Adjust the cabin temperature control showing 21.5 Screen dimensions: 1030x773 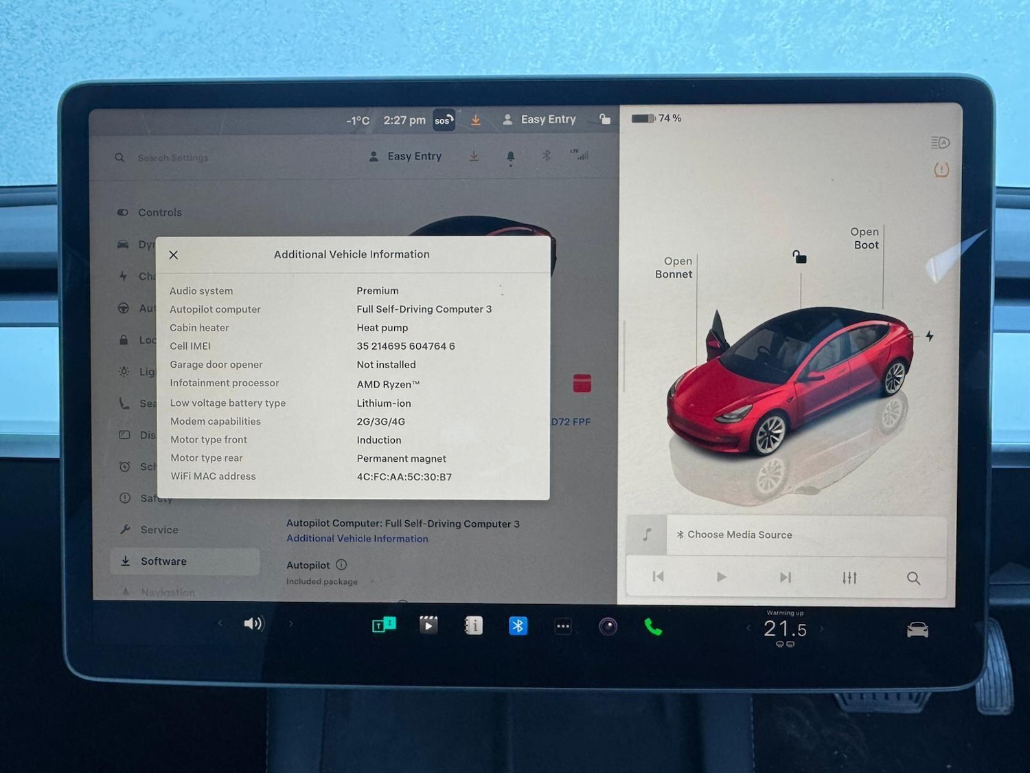785,628
